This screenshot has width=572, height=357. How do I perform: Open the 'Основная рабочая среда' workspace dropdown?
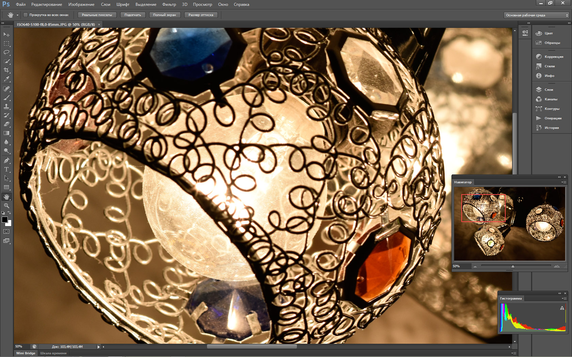tap(536, 15)
